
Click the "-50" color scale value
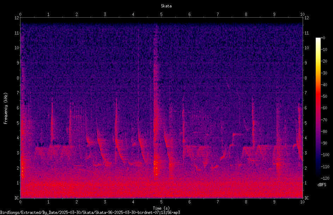(x=324, y=96)
